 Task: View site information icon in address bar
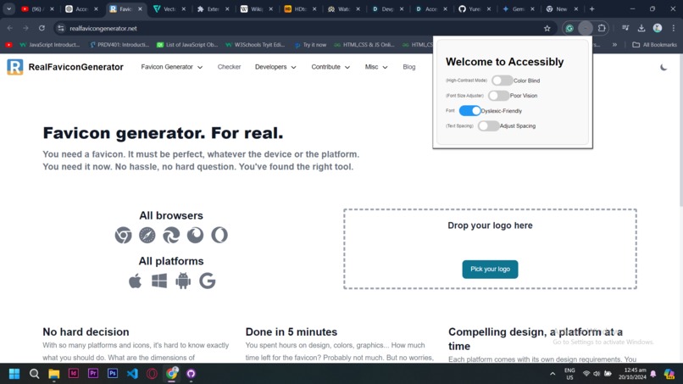click(x=61, y=28)
